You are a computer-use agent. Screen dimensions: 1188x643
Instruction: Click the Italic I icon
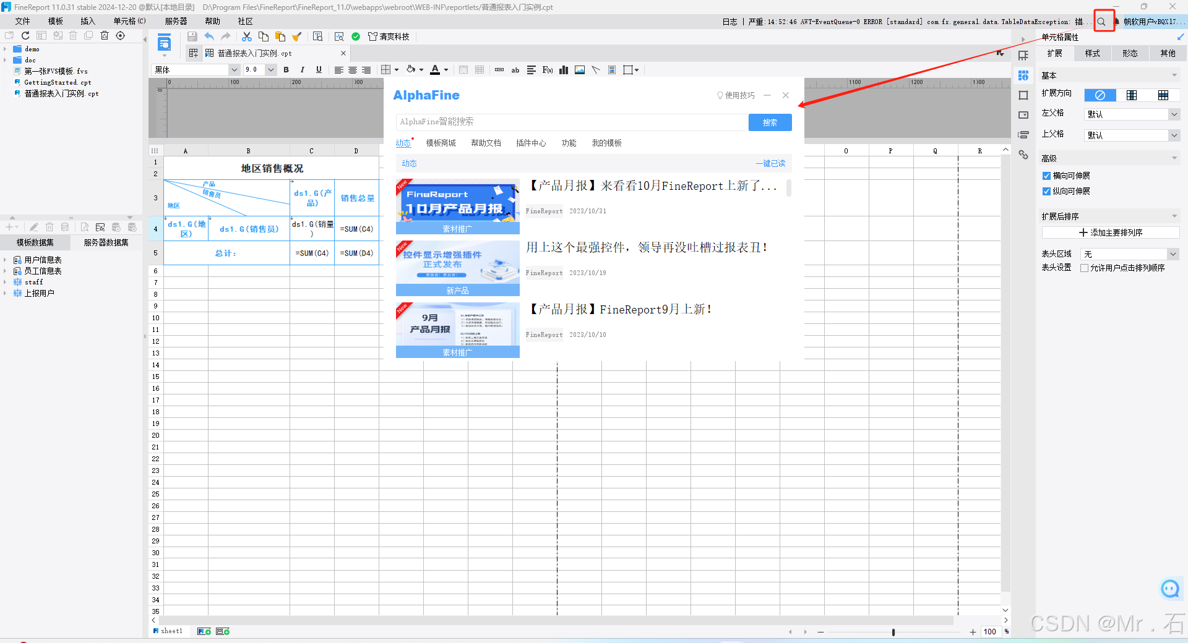click(302, 70)
